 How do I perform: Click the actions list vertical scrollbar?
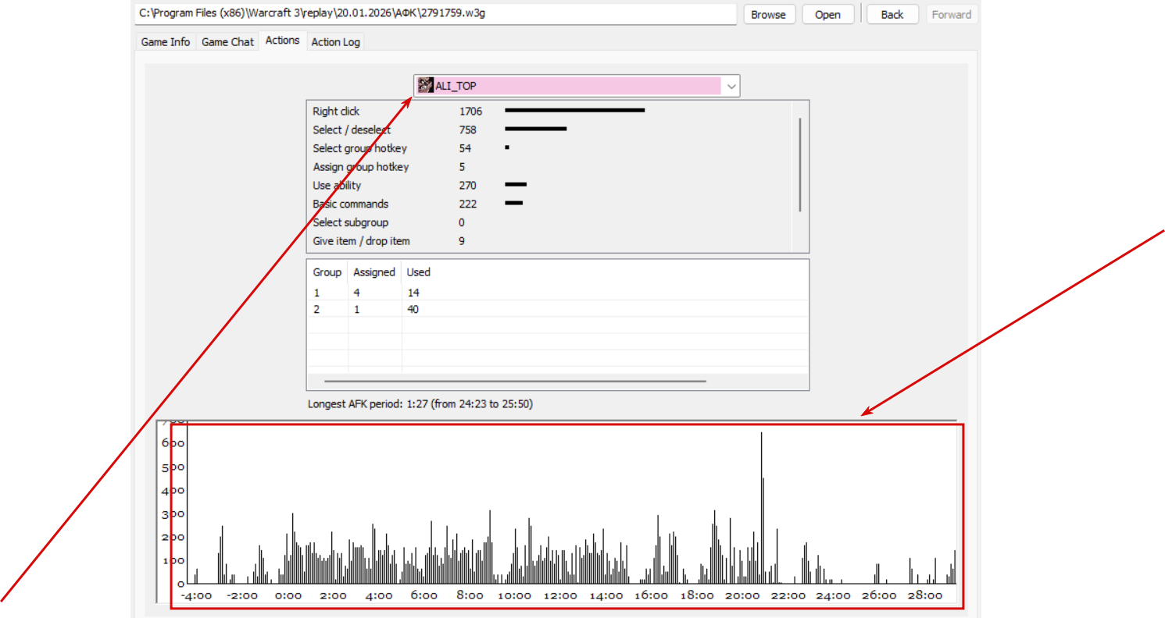[800, 165]
